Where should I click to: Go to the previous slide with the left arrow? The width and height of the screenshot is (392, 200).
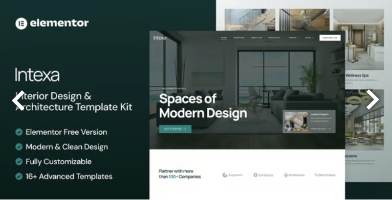click(x=18, y=100)
